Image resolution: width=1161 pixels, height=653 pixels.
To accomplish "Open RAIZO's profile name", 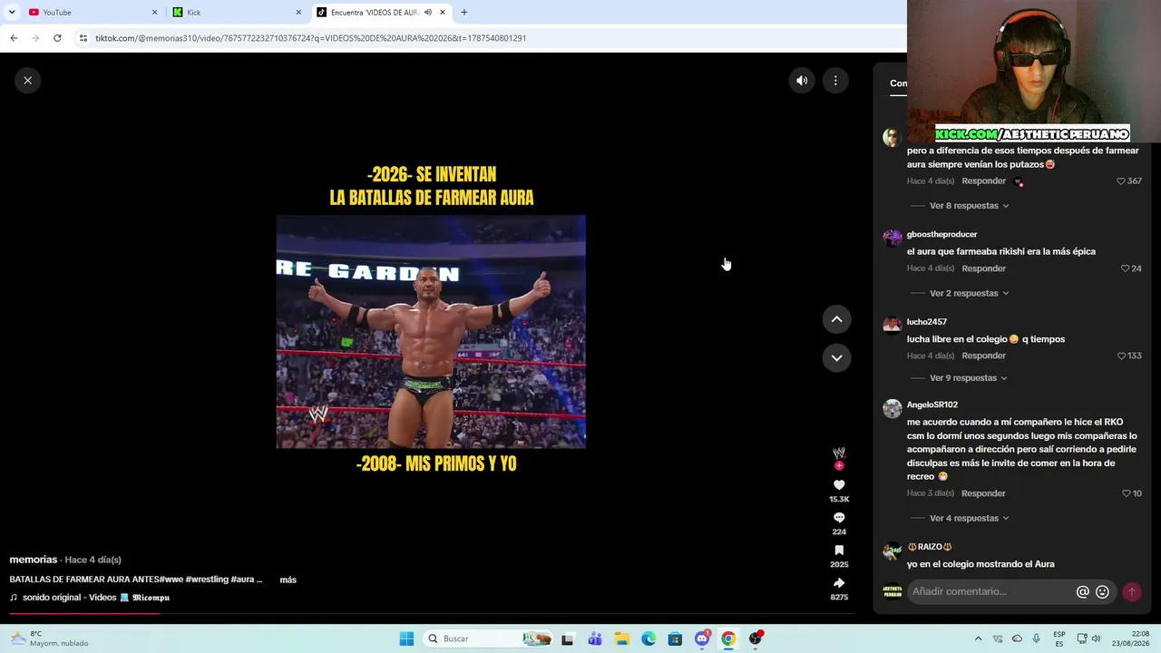I will point(930,547).
